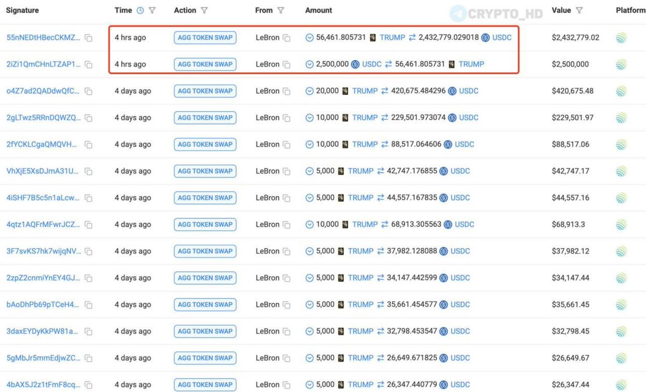Open LeBron account in 3F7svKS7hk7wijqNV row
The height and width of the screenshot is (392, 646).
click(268, 251)
